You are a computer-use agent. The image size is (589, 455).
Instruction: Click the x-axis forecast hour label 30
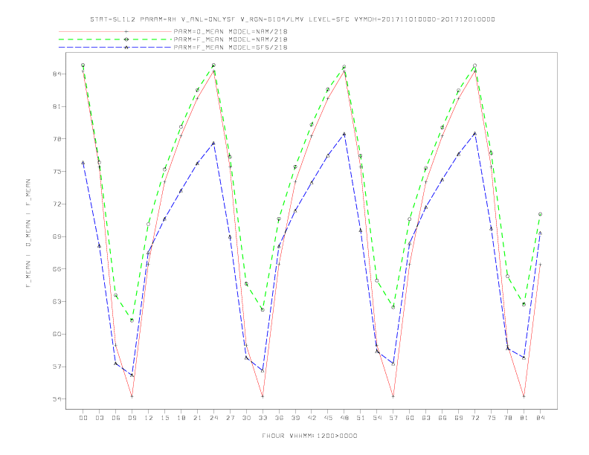point(246,418)
